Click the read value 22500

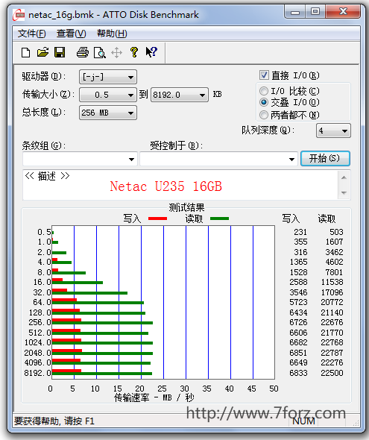[332, 373]
